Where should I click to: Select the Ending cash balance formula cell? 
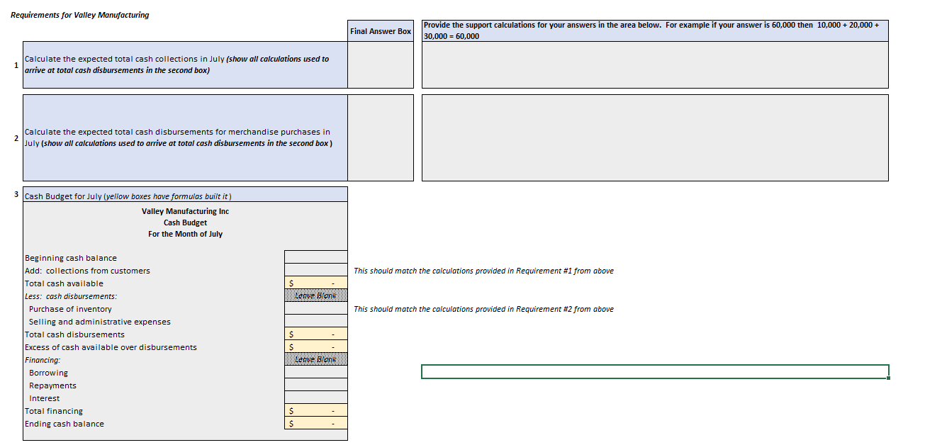(x=316, y=423)
